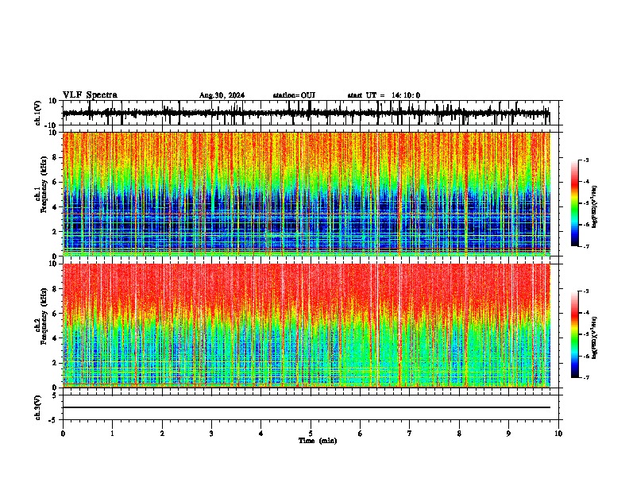Click the ch.1 Frequency (kHz) axis label

point(41,184)
